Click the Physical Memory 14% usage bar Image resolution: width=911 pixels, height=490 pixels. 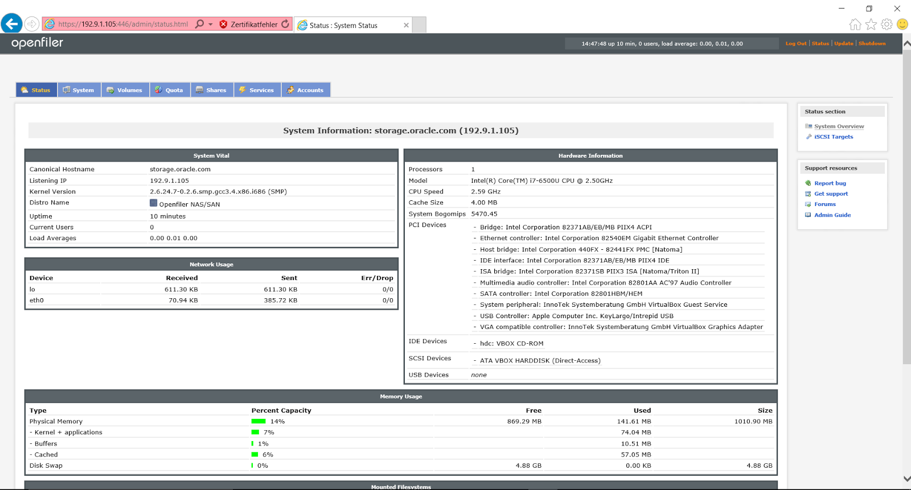[258, 421]
